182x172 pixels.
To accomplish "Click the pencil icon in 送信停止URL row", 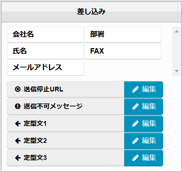I will pyautogui.click(x=136, y=89).
